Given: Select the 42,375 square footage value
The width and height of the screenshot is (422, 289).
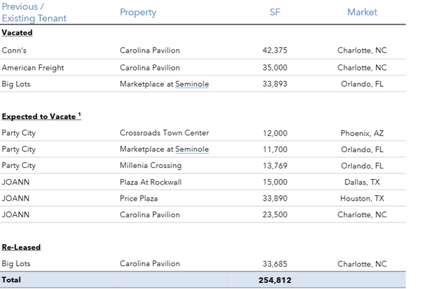Looking at the screenshot, I should point(275,51).
